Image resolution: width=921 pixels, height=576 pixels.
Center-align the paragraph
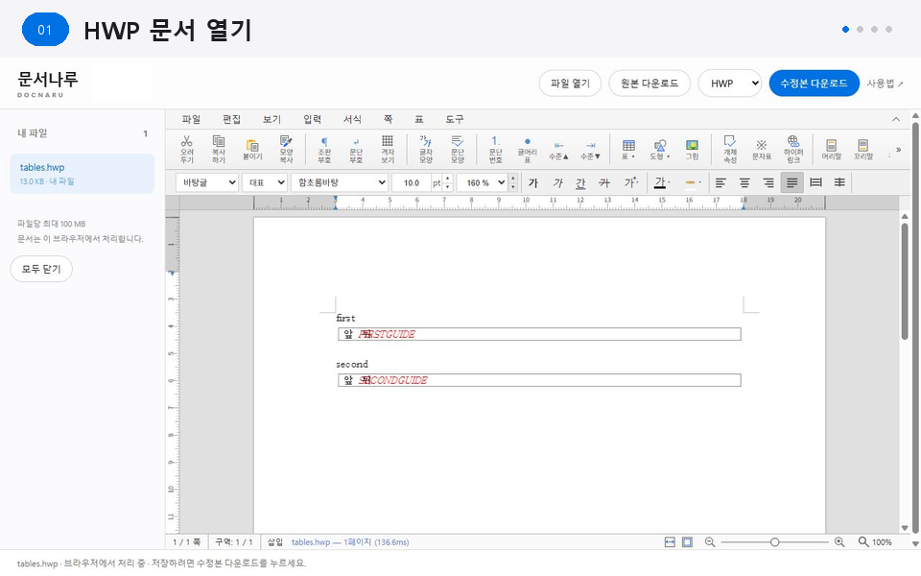pos(744,182)
